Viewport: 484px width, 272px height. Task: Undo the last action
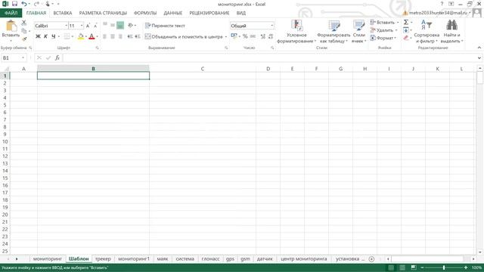pos(24,4)
